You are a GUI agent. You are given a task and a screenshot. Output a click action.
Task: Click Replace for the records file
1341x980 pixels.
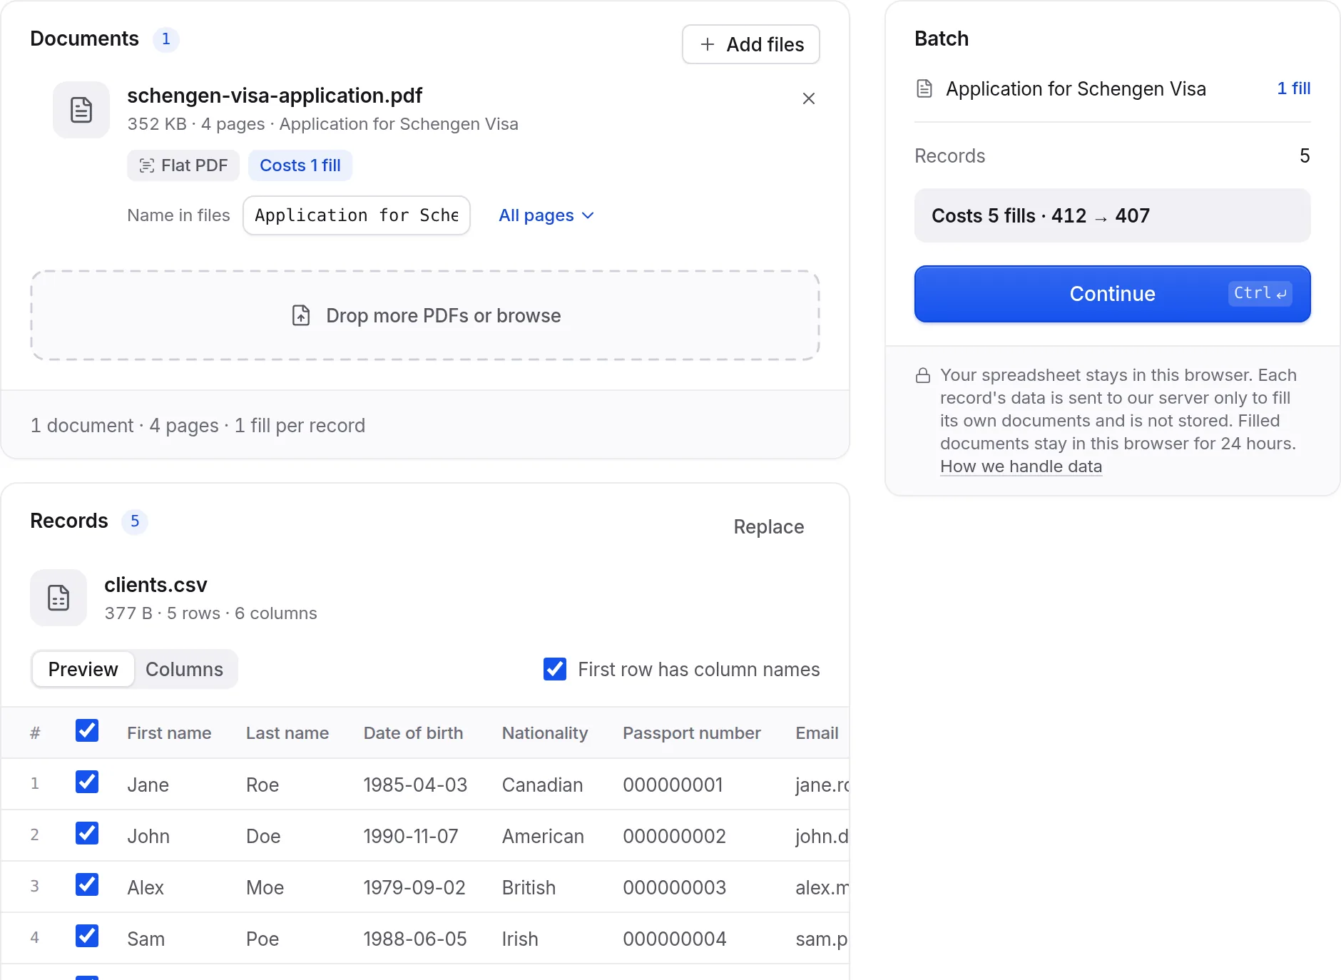[x=769, y=527]
